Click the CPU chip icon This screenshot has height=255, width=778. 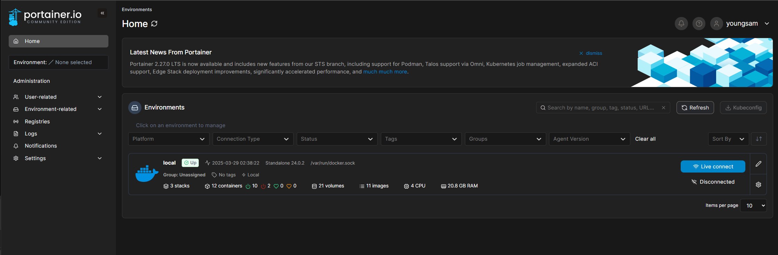tap(407, 186)
